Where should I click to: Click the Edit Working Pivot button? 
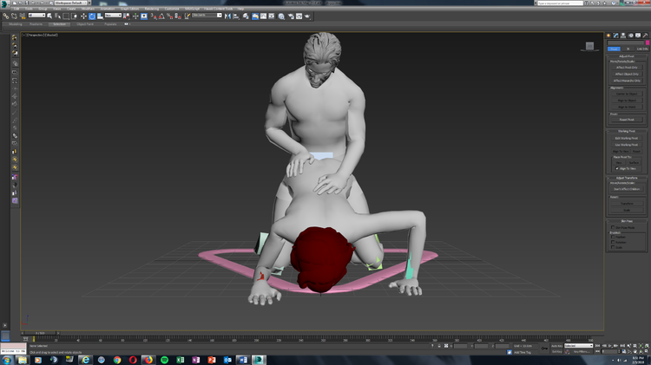[x=627, y=139]
